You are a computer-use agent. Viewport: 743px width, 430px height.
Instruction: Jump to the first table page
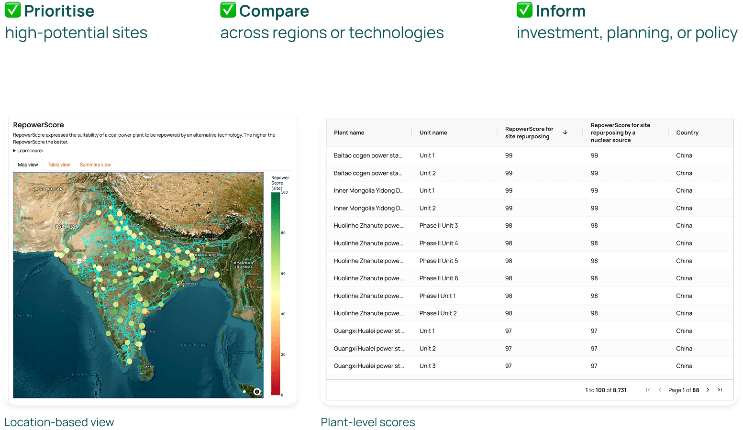coord(648,390)
